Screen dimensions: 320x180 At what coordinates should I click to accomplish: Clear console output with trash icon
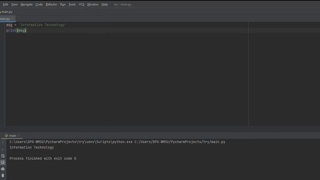(3, 175)
